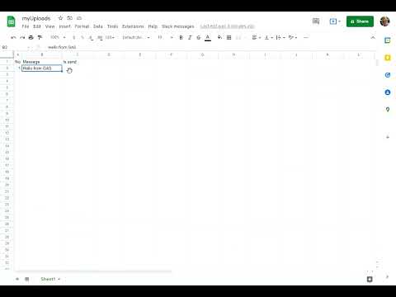Image resolution: width=396 pixels, height=297 pixels.
Task: Click the horizontal scrollbar
Action: tap(93, 271)
